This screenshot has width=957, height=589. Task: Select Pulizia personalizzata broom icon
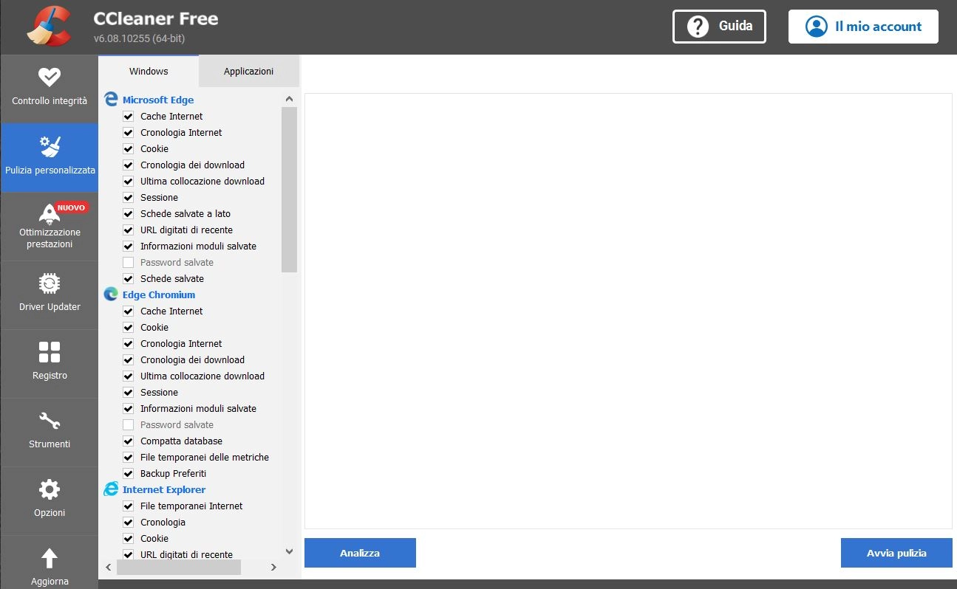50,146
